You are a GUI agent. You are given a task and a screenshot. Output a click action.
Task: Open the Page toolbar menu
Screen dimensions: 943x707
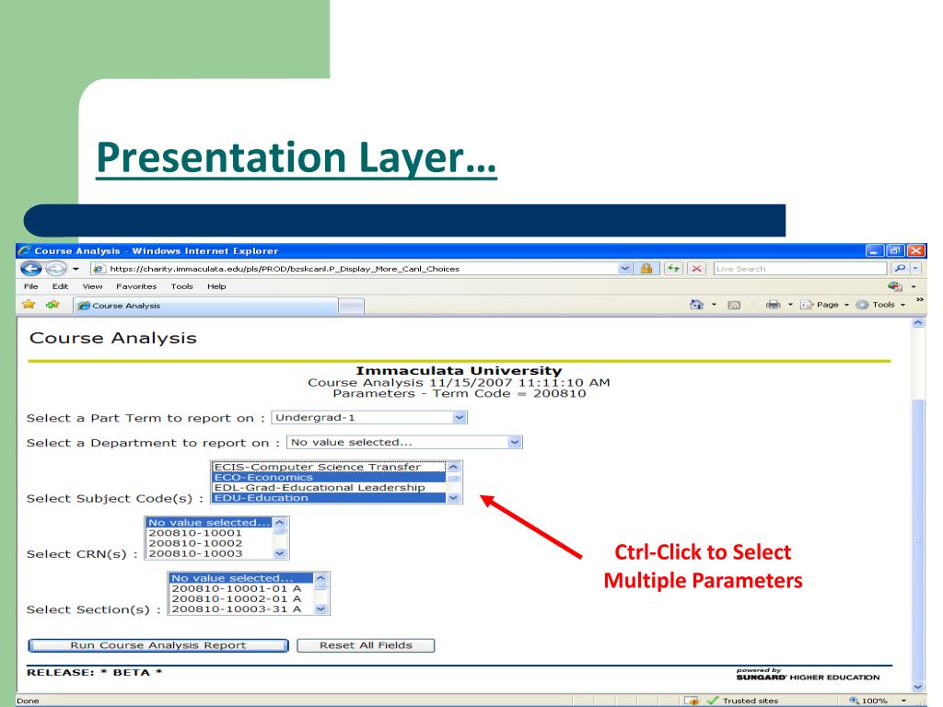point(824,305)
